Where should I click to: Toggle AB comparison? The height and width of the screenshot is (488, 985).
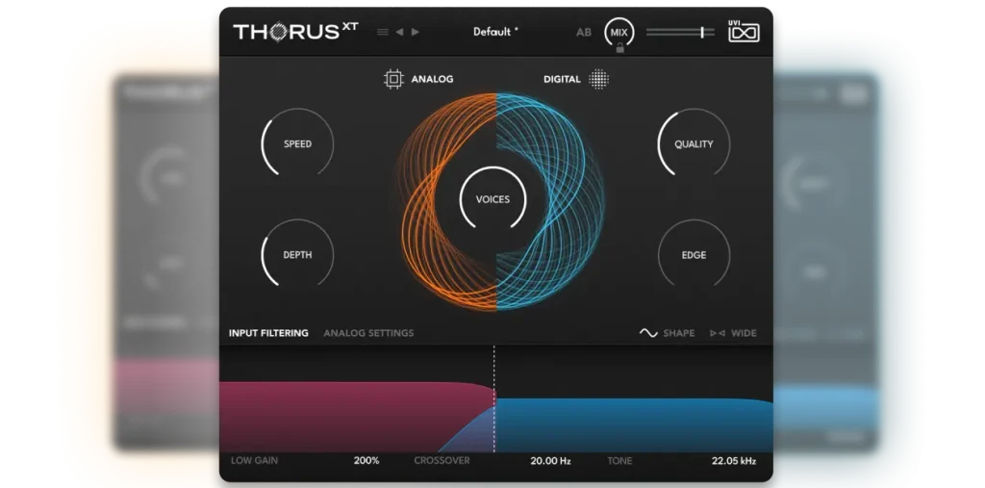pos(584,32)
